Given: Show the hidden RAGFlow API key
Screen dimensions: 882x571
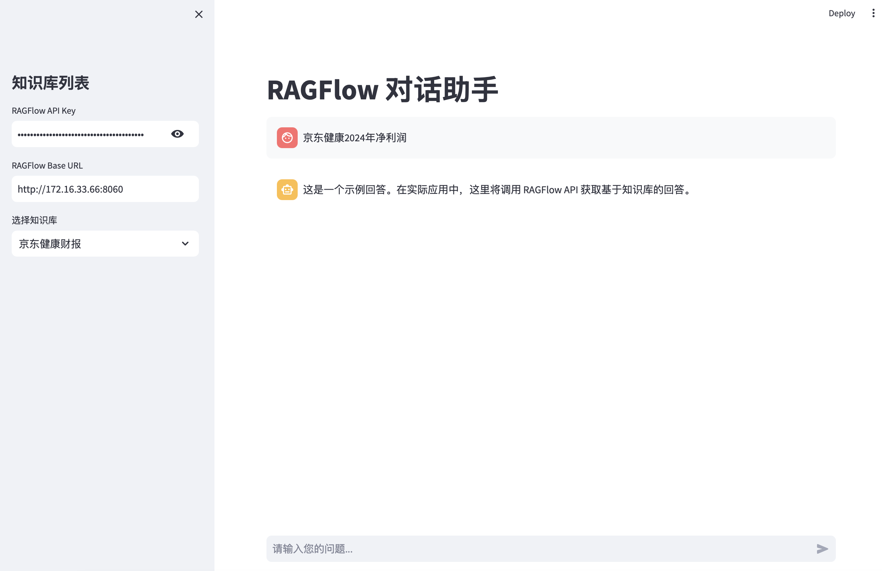Looking at the screenshot, I should click(x=177, y=134).
